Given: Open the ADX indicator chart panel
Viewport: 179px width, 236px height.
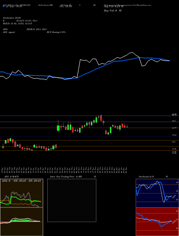Looking at the screenshot, I should coord(21,193).
